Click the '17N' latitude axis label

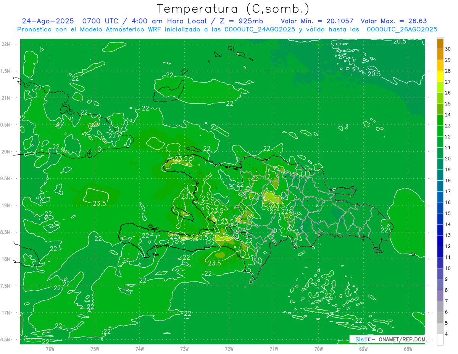pyautogui.click(x=5, y=313)
